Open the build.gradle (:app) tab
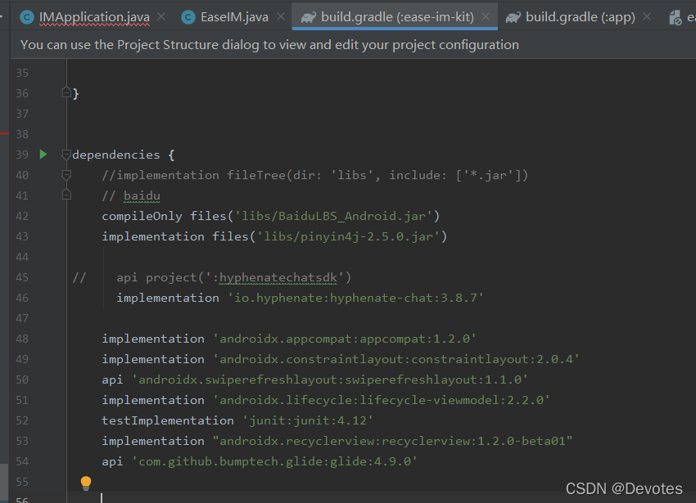 pyautogui.click(x=581, y=17)
